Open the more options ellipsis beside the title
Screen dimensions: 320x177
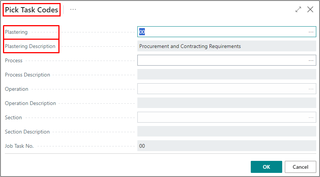[x=73, y=10]
